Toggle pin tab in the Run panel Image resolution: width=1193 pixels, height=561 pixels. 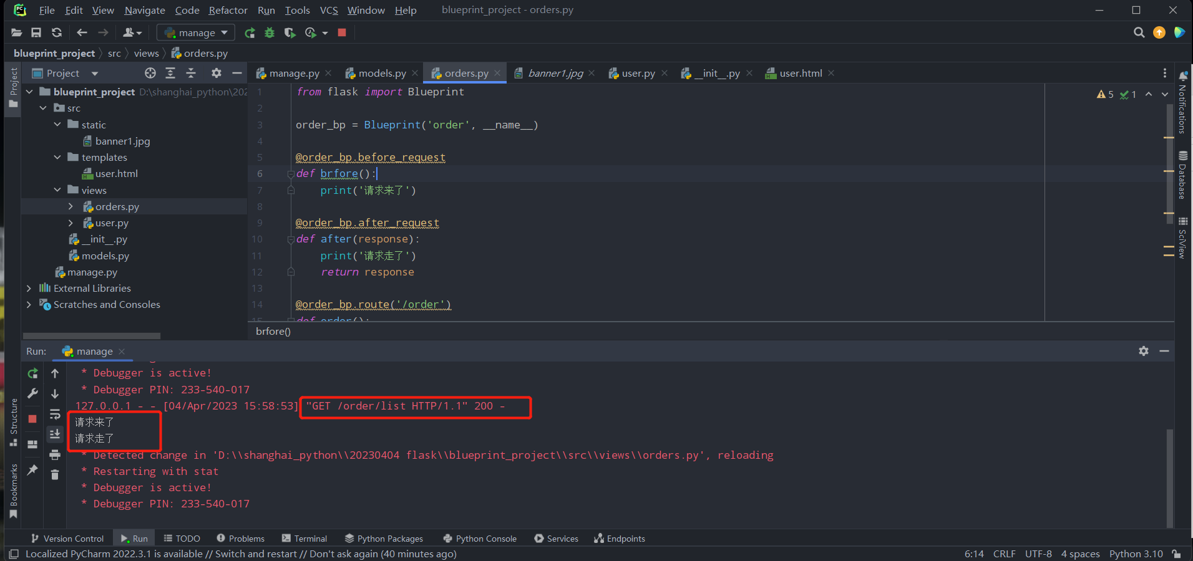(32, 469)
